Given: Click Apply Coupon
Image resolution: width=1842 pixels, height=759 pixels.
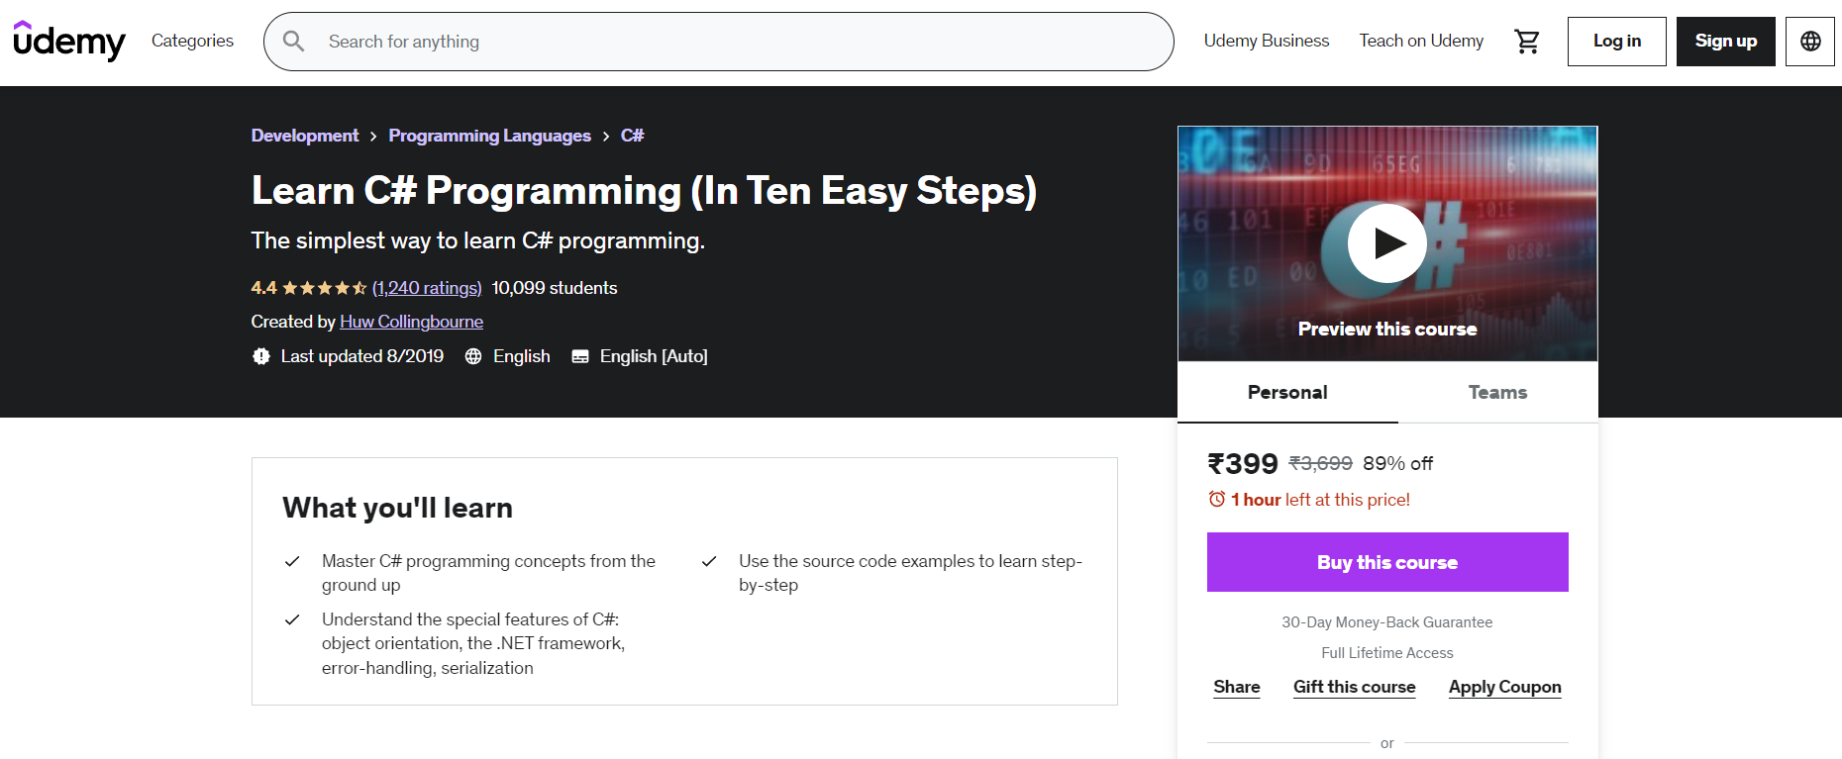Looking at the screenshot, I should 1504,687.
